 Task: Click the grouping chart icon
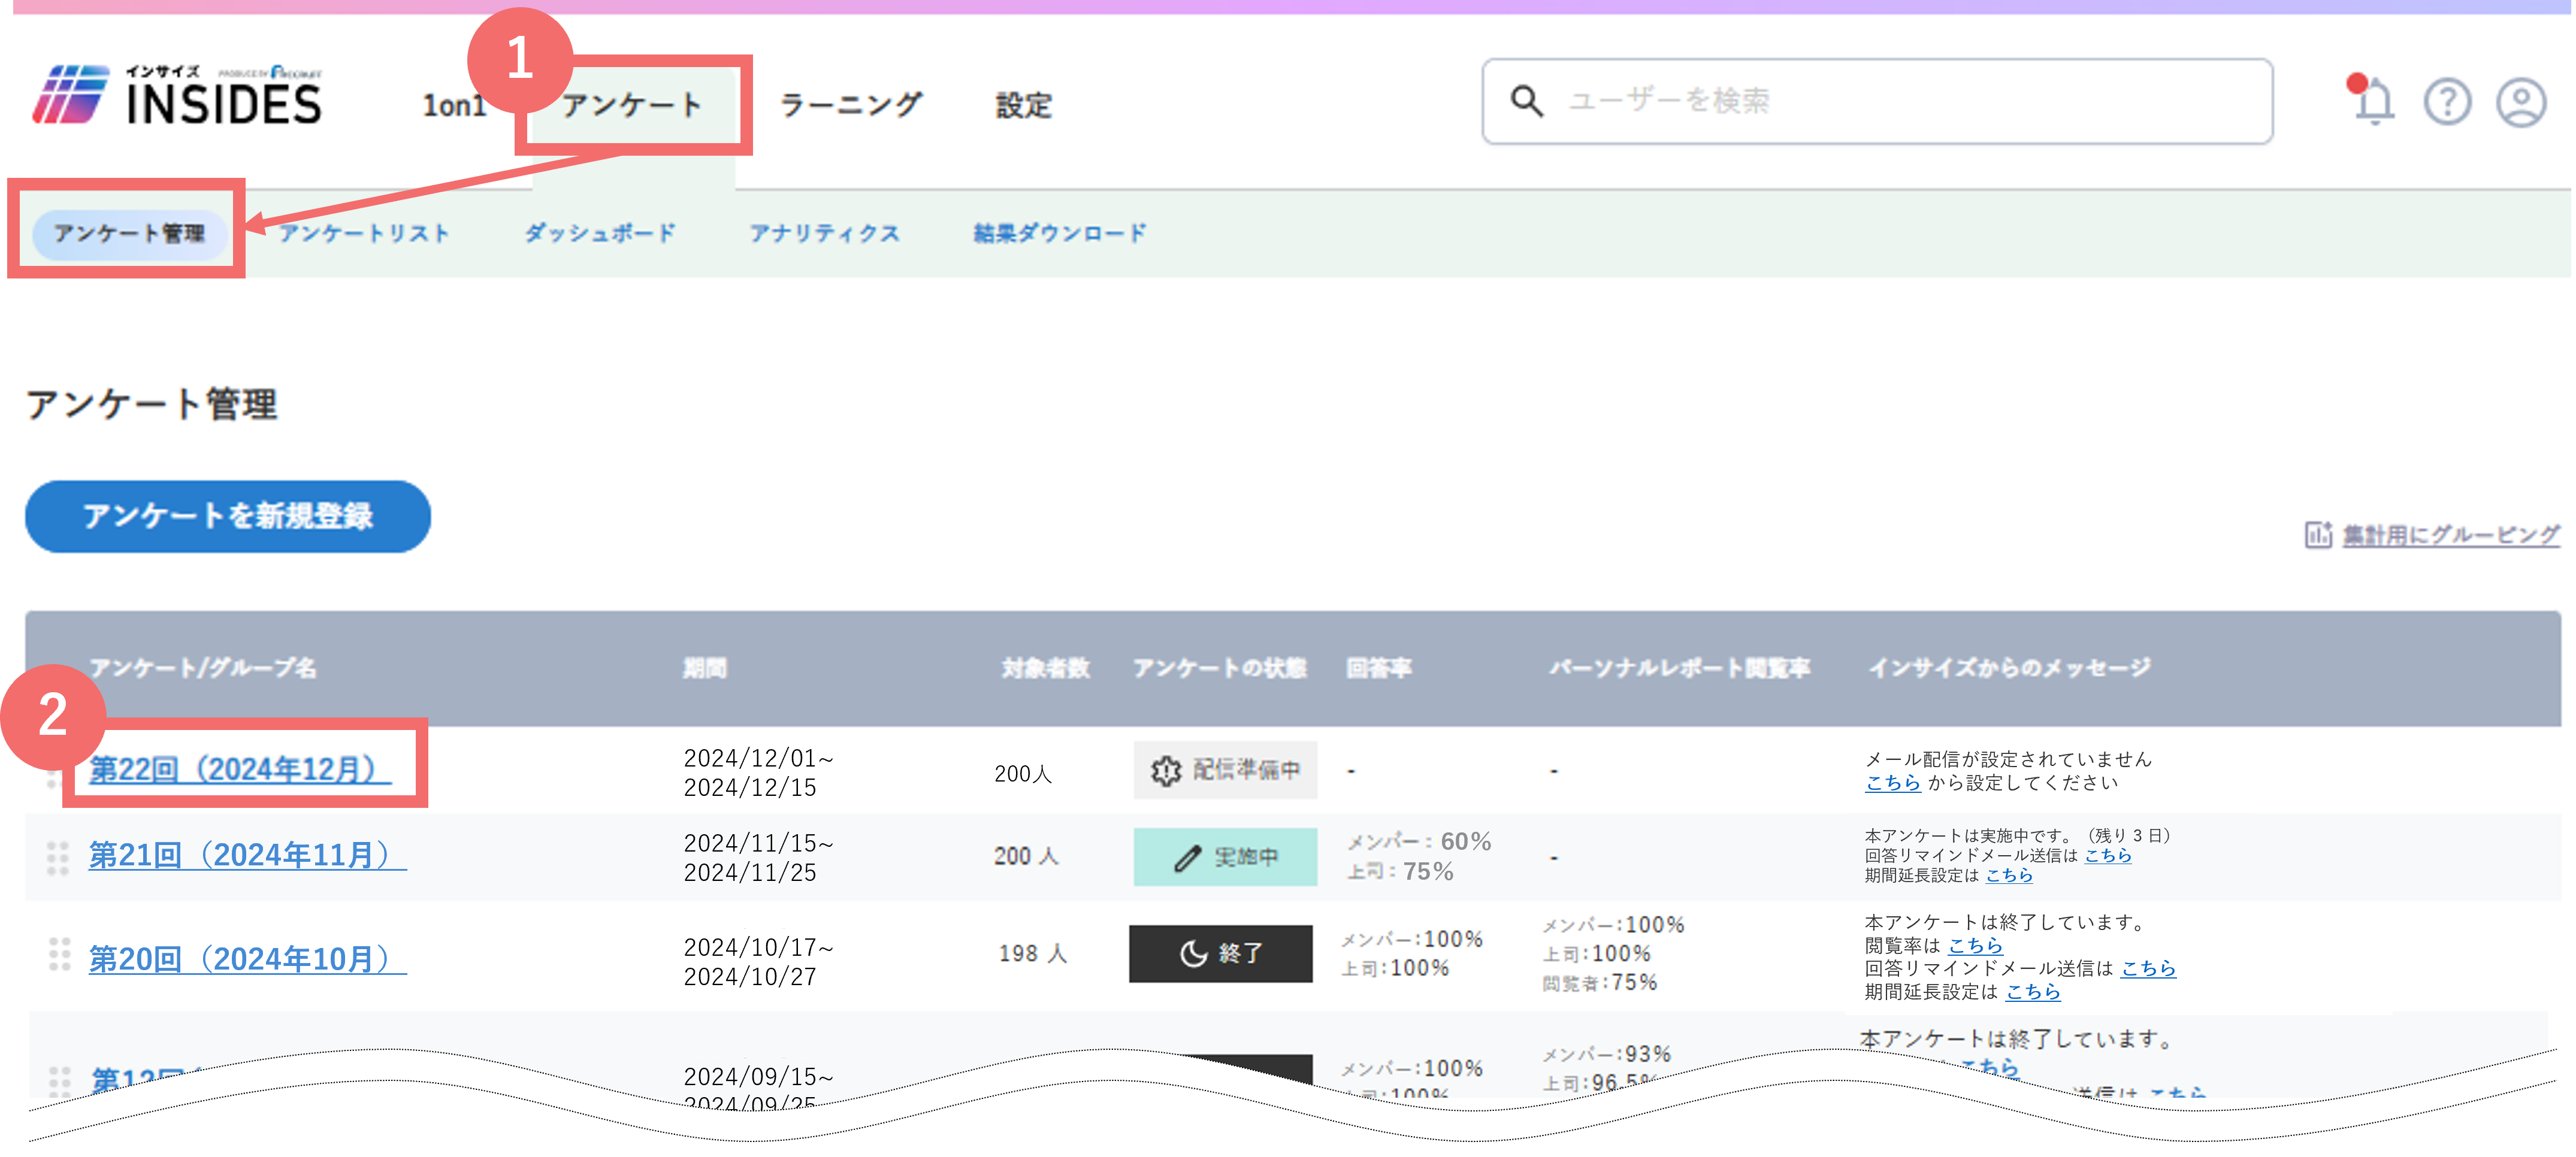point(2318,535)
